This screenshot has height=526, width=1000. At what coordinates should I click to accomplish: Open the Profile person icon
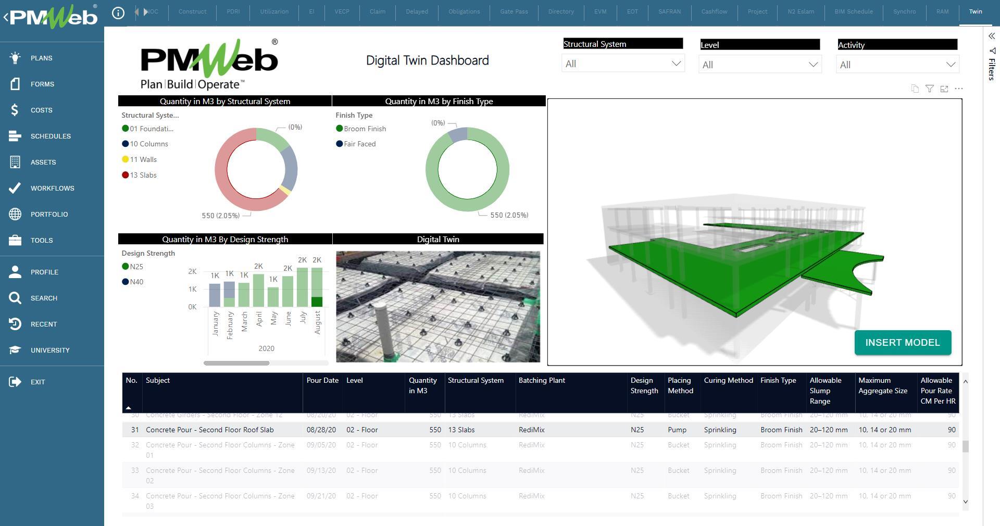pyautogui.click(x=15, y=272)
